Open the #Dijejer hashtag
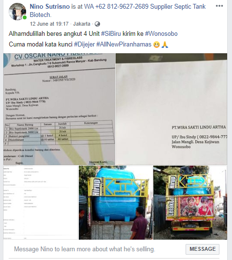 coord(85,45)
